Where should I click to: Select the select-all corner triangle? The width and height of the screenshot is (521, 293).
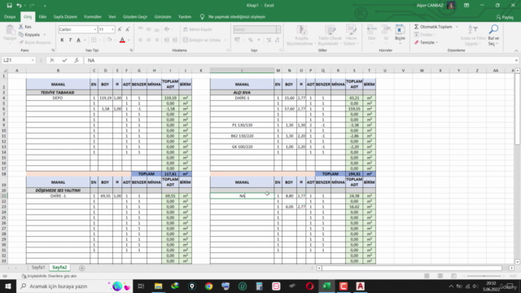pos(5,71)
